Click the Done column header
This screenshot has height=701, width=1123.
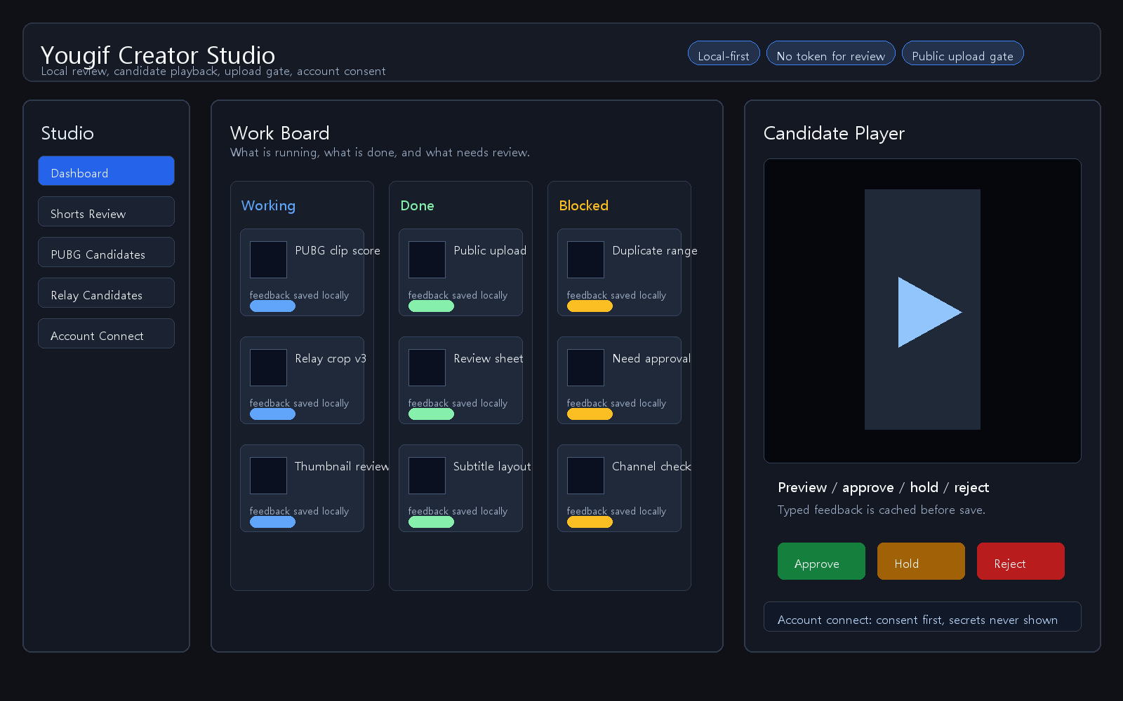click(417, 205)
